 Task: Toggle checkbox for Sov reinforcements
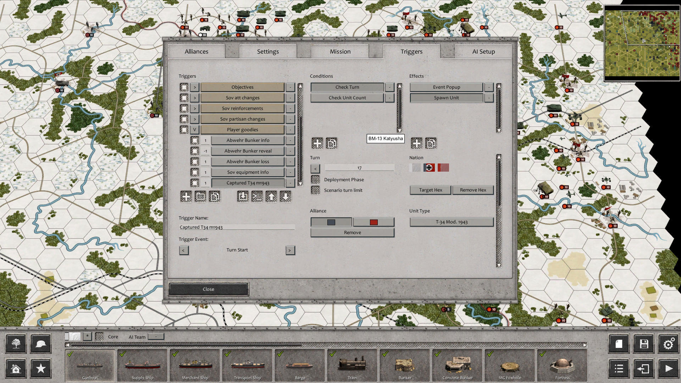point(184,109)
